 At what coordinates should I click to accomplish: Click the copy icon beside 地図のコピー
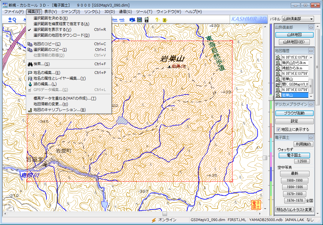tap(30, 44)
